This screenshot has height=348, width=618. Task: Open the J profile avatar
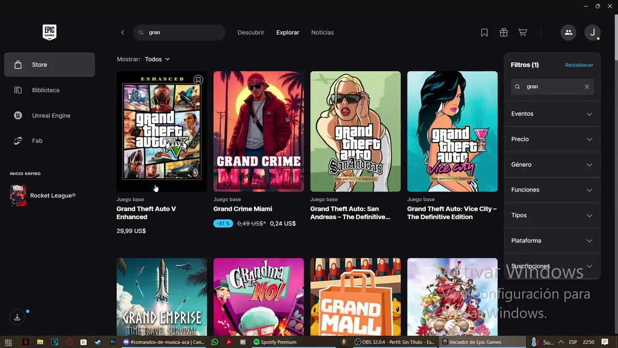(592, 32)
